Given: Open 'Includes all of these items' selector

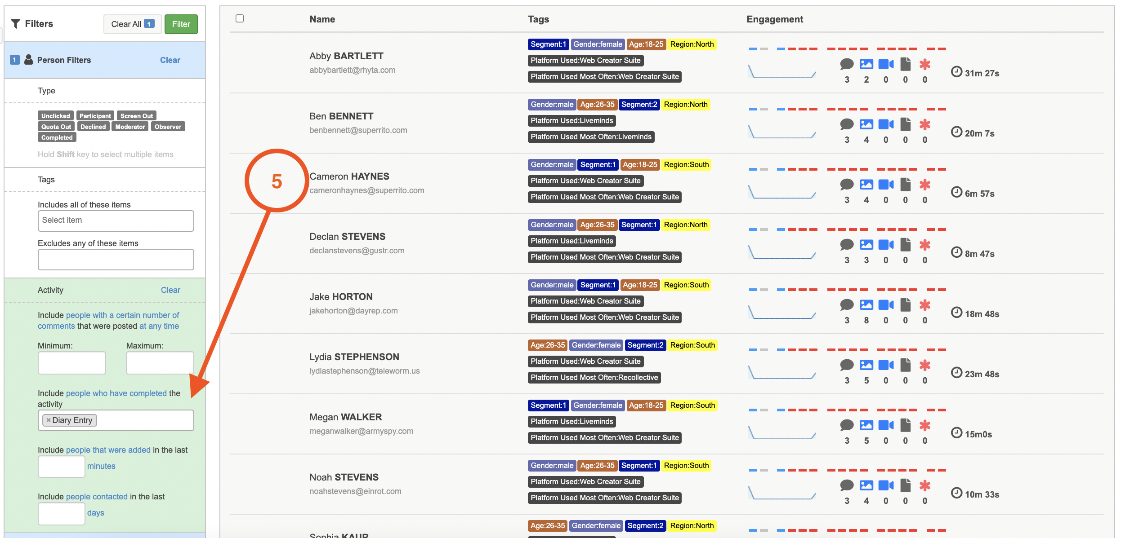Looking at the screenshot, I should point(116,220).
